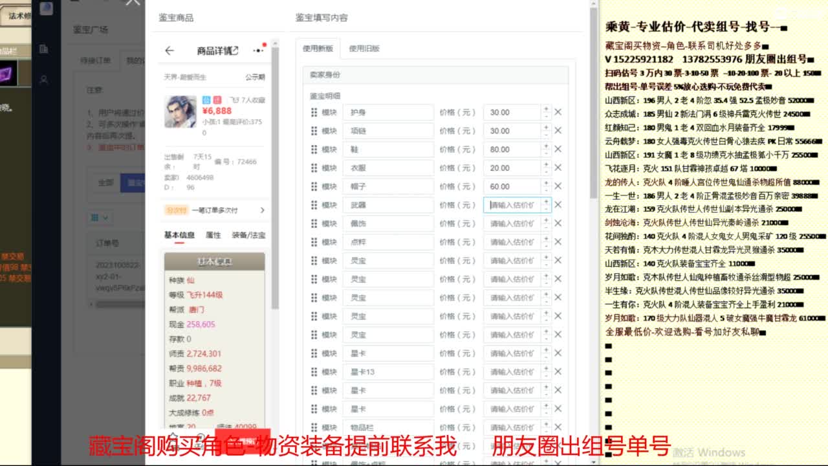The image size is (828, 466).
Task: Click the 佩饰 price input field
Action: (x=512, y=223)
